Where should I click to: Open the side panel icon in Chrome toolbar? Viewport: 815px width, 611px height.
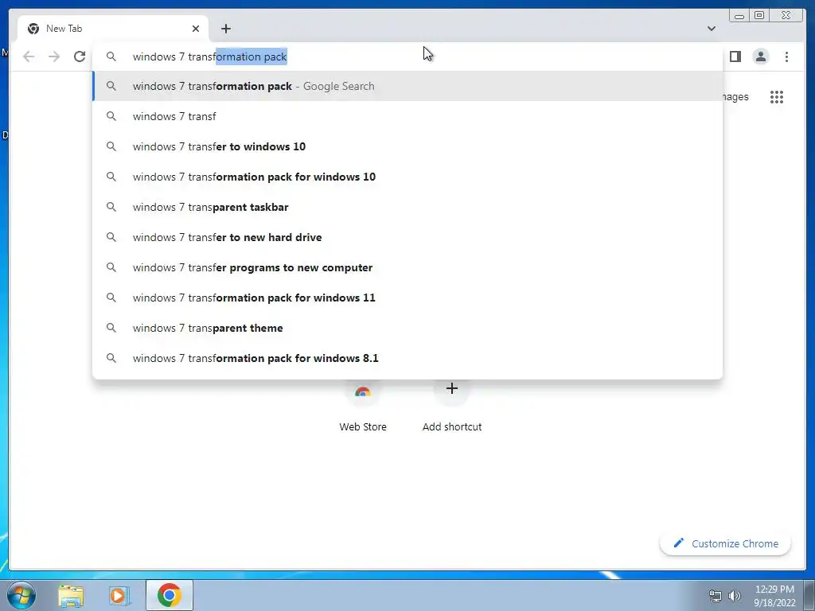pyautogui.click(x=735, y=56)
